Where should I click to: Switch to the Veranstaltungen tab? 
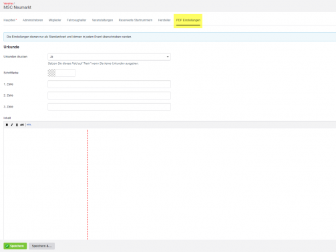tap(102, 20)
